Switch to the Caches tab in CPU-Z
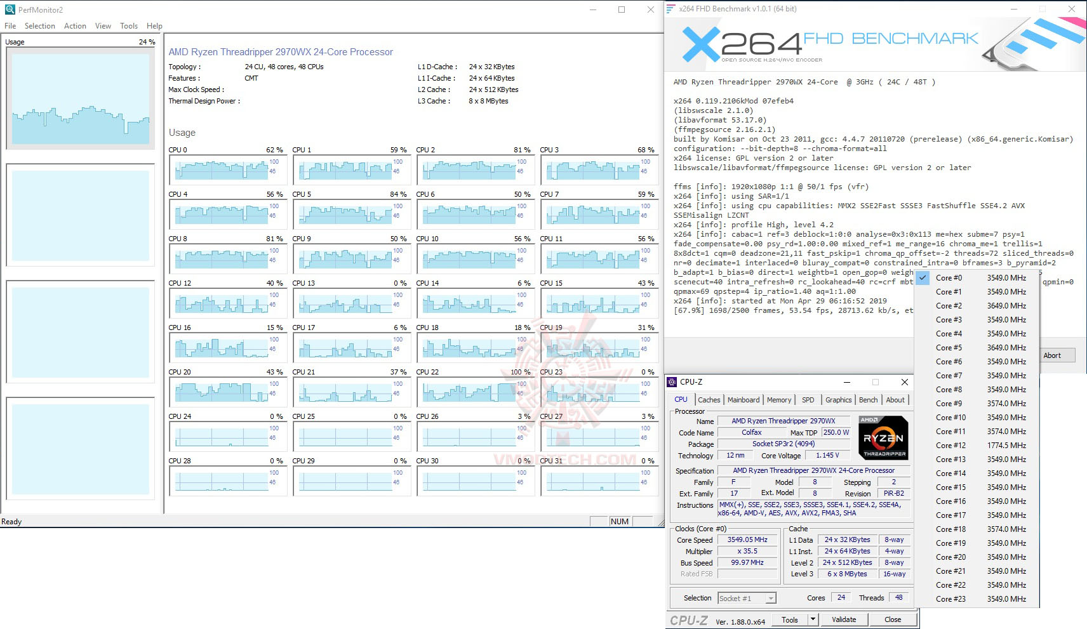Image resolution: width=1087 pixels, height=629 pixels. tap(709, 400)
